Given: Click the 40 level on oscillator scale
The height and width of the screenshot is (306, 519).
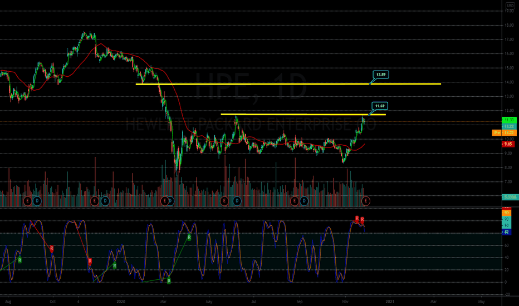Looking at the screenshot, I should (506, 258).
